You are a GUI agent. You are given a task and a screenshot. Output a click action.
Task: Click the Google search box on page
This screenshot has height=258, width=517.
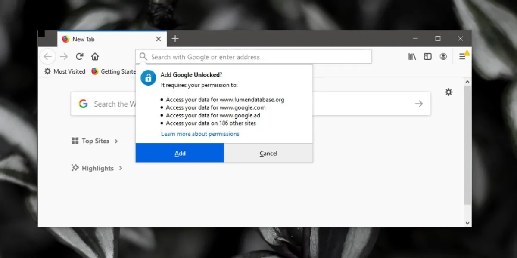251,104
